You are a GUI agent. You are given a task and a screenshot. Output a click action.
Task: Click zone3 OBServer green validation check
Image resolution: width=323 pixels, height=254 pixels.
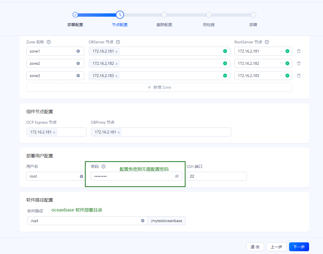[x=225, y=76]
